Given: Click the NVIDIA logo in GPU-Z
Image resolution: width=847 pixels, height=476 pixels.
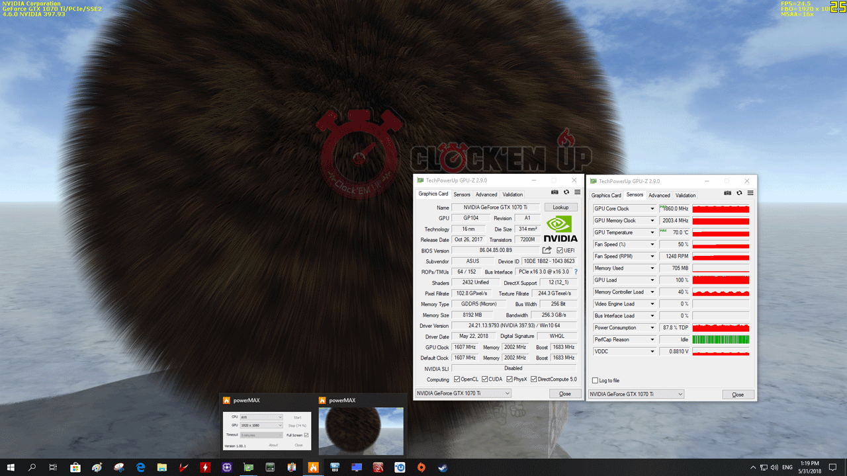Looking at the screenshot, I should [560, 228].
